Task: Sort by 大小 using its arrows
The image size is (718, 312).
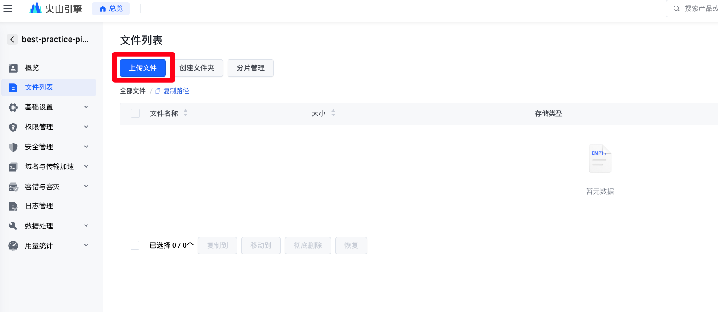Action: [333, 113]
